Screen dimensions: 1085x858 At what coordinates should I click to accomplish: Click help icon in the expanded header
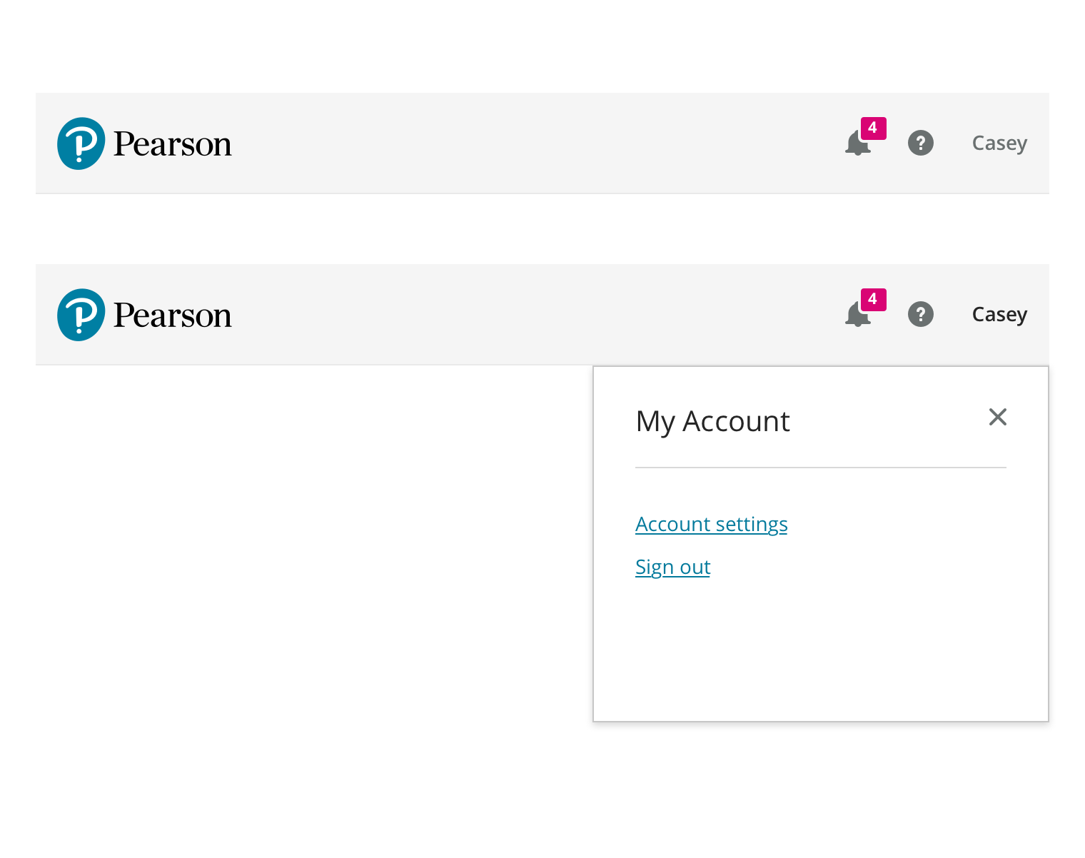[920, 314]
